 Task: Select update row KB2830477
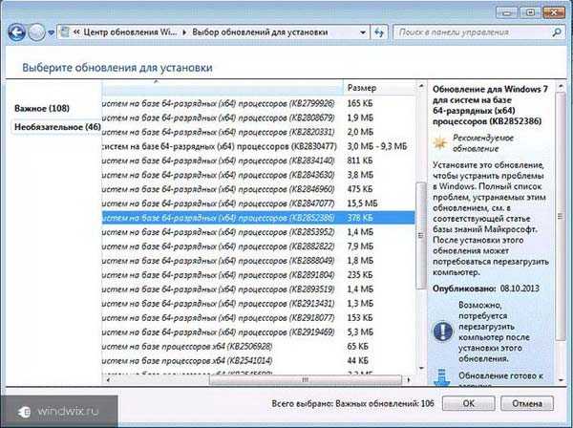pos(259,146)
